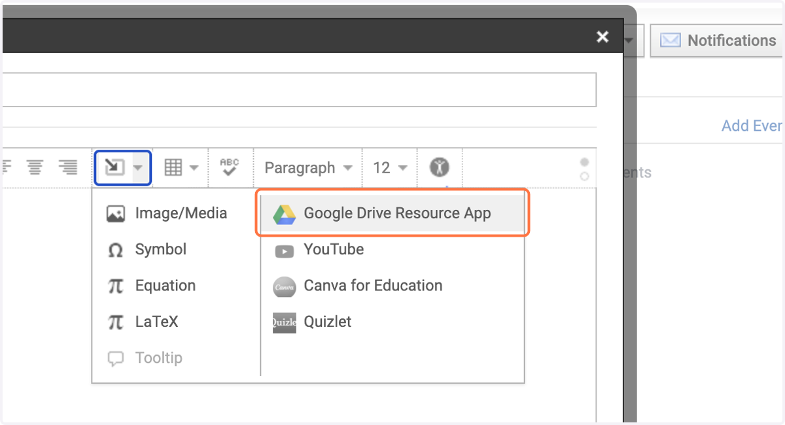
Task: Click the Insert Content icon in toolbar
Action: tap(114, 168)
